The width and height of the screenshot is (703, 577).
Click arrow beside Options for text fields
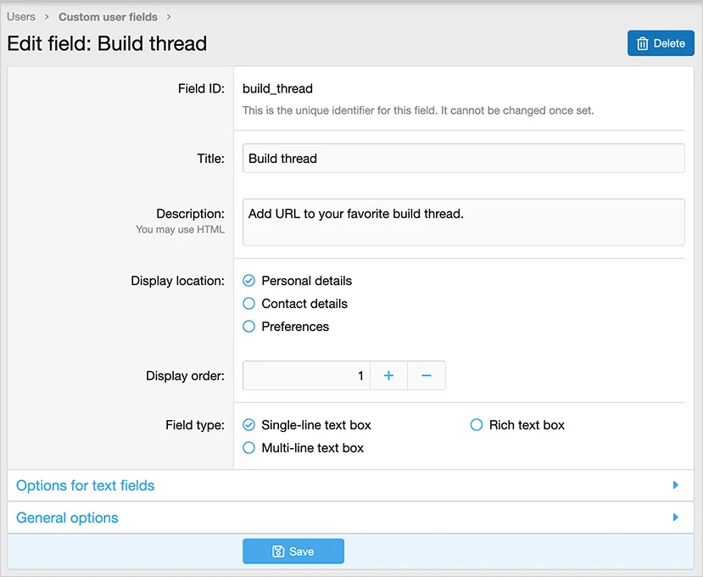click(x=676, y=485)
